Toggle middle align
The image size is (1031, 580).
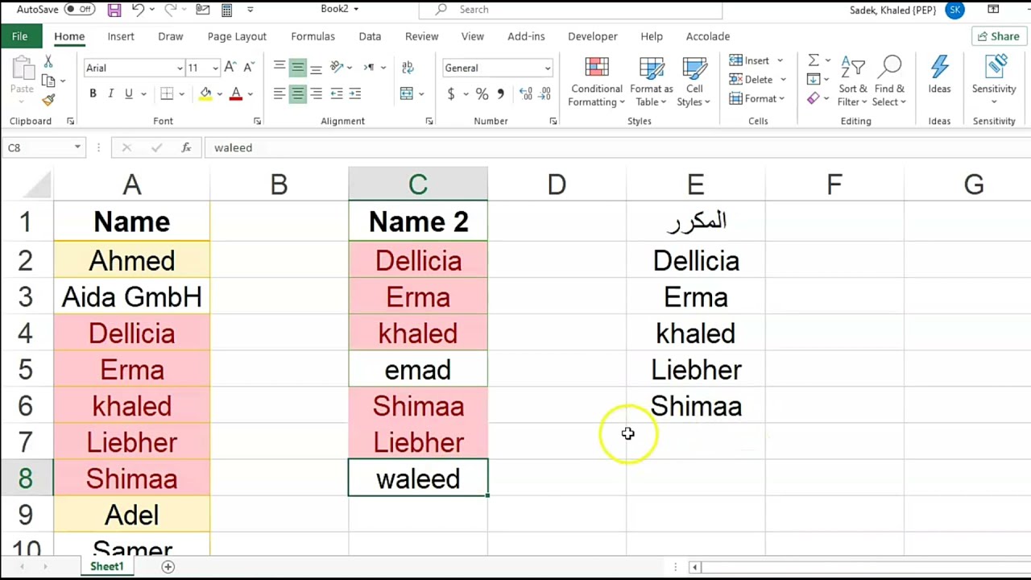point(297,68)
